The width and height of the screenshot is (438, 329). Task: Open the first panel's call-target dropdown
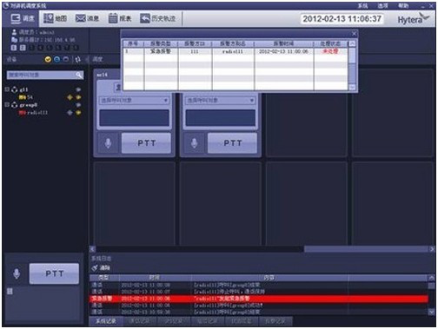(x=134, y=101)
